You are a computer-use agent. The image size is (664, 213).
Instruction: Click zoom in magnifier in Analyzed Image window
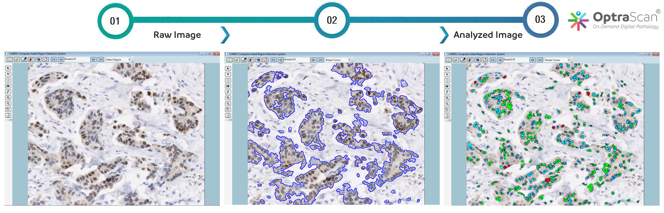pyautogui.click(x=447, y=98)
